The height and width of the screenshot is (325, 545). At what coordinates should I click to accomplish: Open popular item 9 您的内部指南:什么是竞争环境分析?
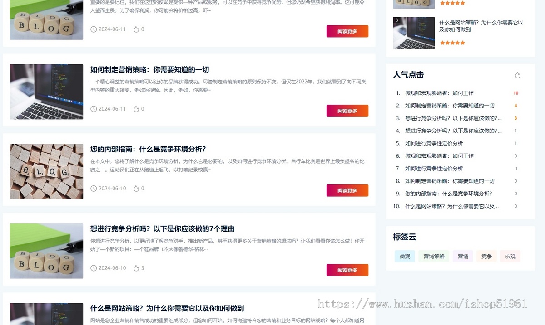pyautogui.click(x=449, y=194)
